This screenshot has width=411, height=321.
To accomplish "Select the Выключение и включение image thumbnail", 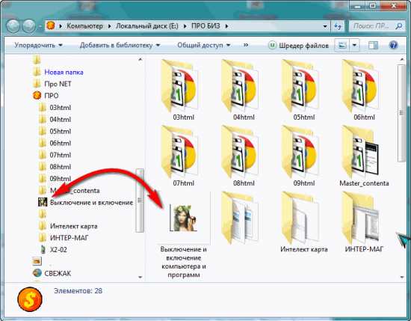I will (x=184, y=218).
